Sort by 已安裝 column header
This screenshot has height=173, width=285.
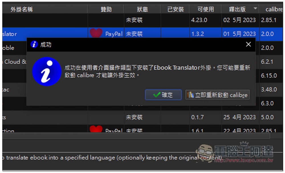pyautogui.click(x=175, y=9)
